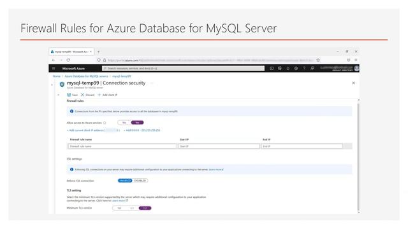This screenshot has width=408, height=229.
Task: Open mysql-temp99 breadcrumb link
Action: [122, 76]
